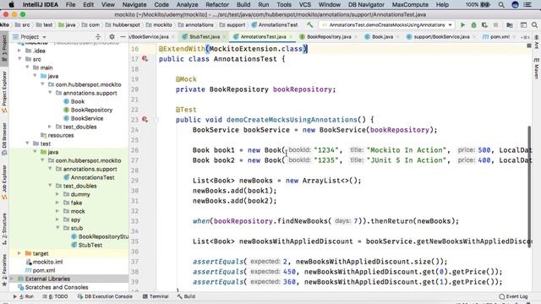This screenshot has width=541, height=304.
Task: Hide the Project tool window minus icon
Action: pyautogui.click(x=123, y=36)
